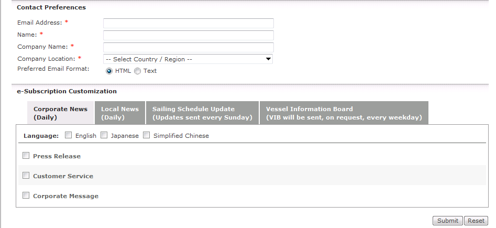
Task: Select the HTML email format radio button
Action: [x=109, y=71]
